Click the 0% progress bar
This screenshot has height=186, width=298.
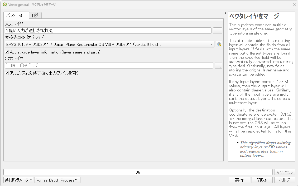[x=138, y=172]
